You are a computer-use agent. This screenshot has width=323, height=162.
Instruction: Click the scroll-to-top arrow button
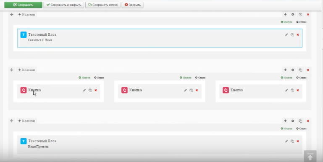(x=310, y=157)
